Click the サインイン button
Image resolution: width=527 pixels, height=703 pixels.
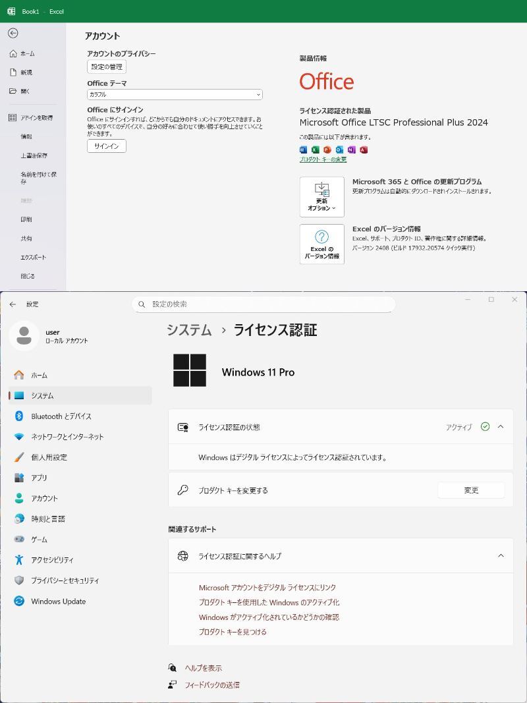click(x=107, y=146)
